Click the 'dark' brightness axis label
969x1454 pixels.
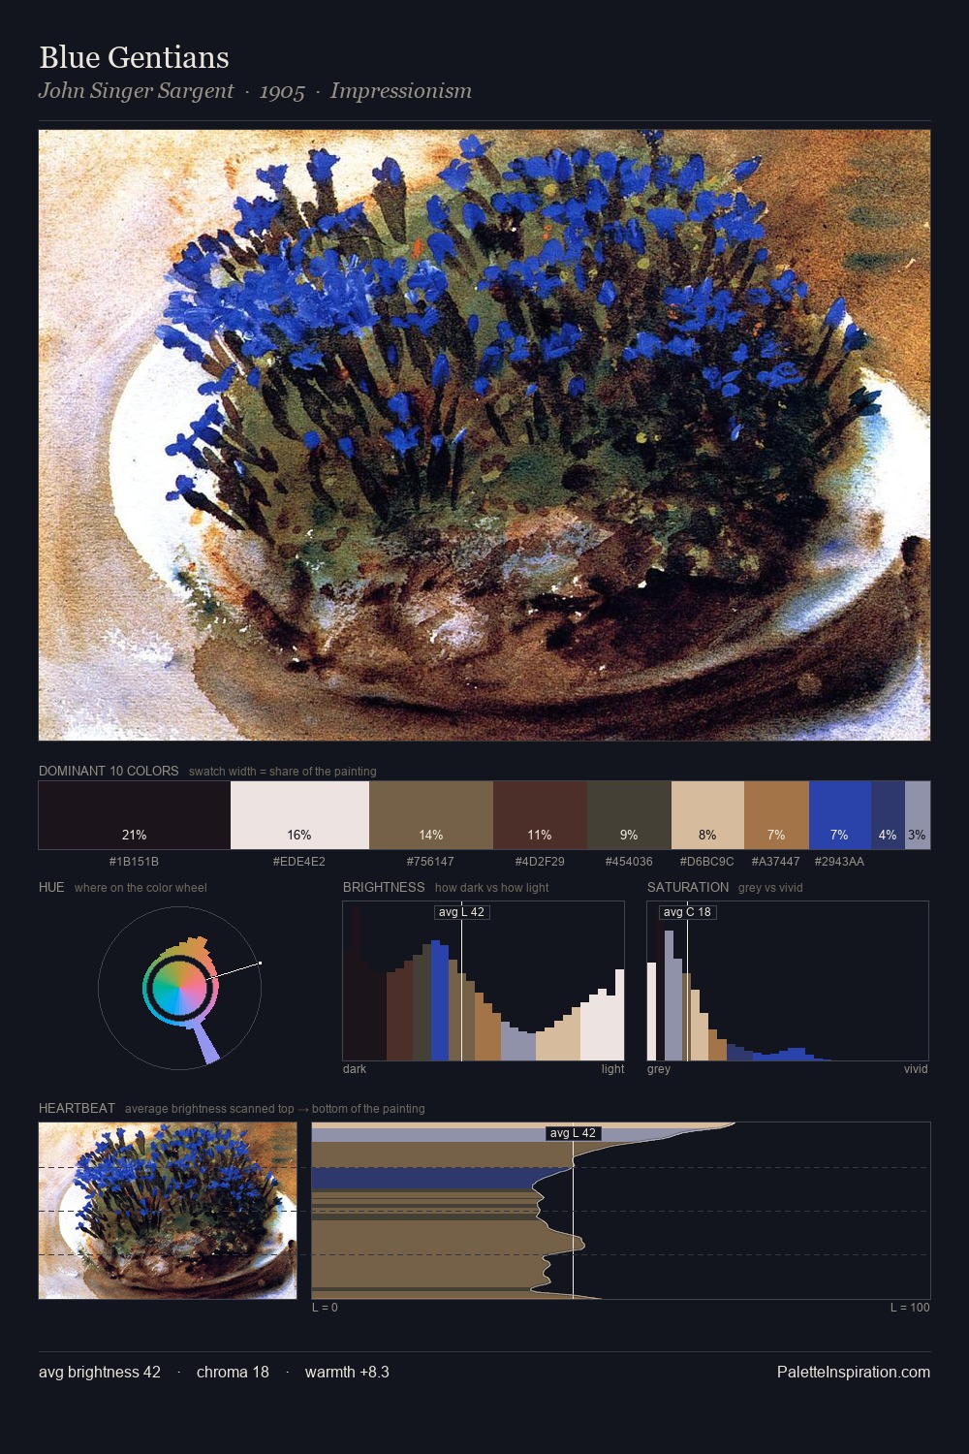pyautogui.click(x=355, y=1069)
